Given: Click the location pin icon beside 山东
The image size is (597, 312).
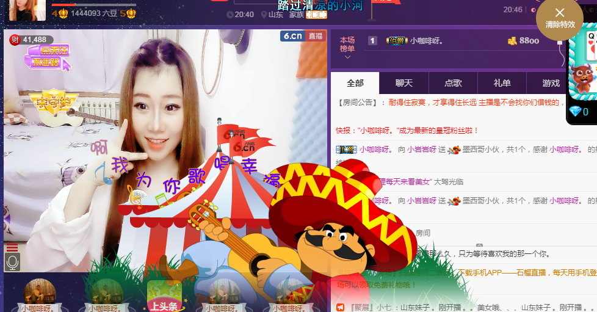Looking at the screenshot, I should tap(264, 15).
